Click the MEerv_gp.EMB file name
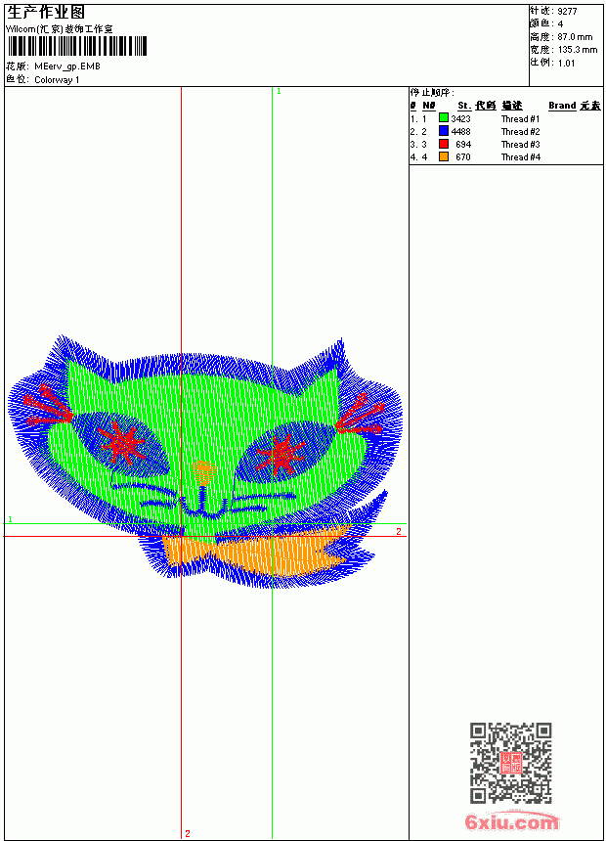The width and height of the screenshot is (606, 841). pos(67,66)
